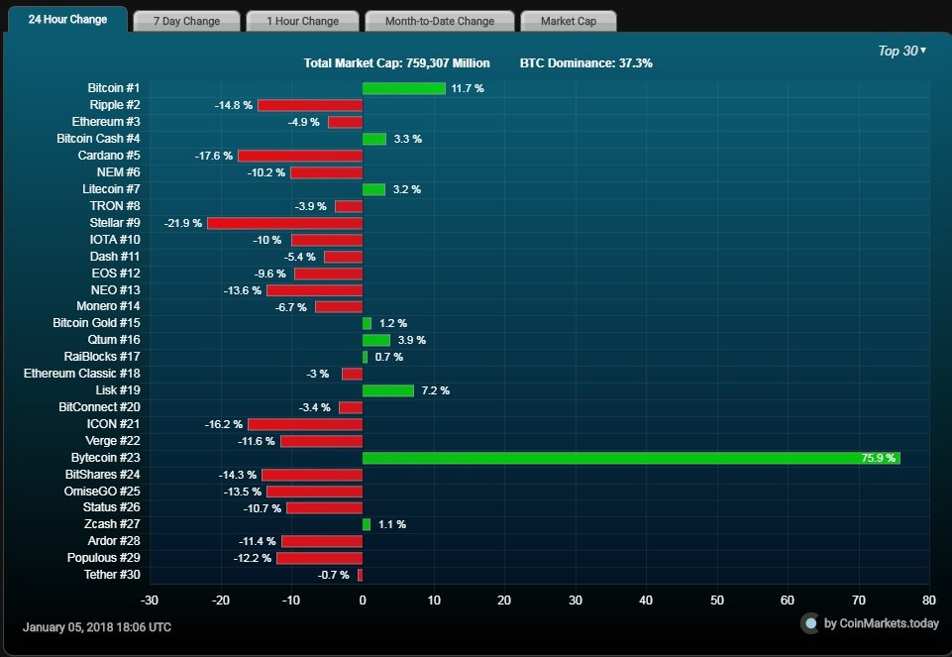Click the 'RaiBlocks #17' label

[x=102, y=357]
